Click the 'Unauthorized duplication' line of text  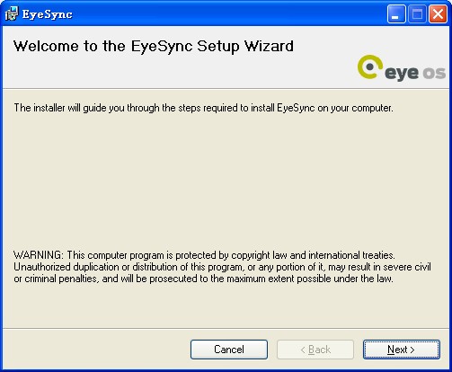[222, 267]
